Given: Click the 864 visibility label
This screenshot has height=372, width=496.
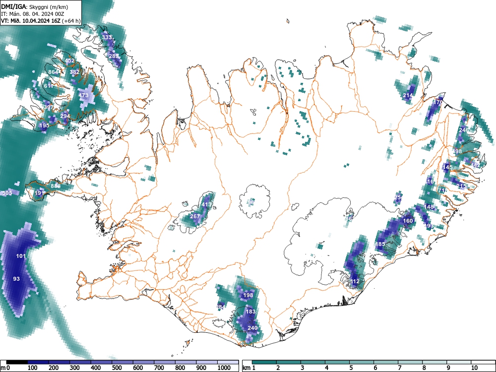Looking at the screenshot, I should click(x=53, y=72).
